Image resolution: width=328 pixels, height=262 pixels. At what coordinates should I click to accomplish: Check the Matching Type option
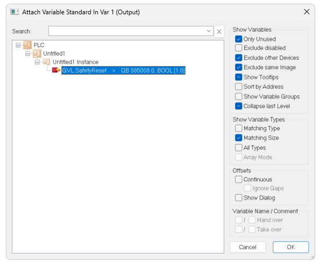click(238, 128)
